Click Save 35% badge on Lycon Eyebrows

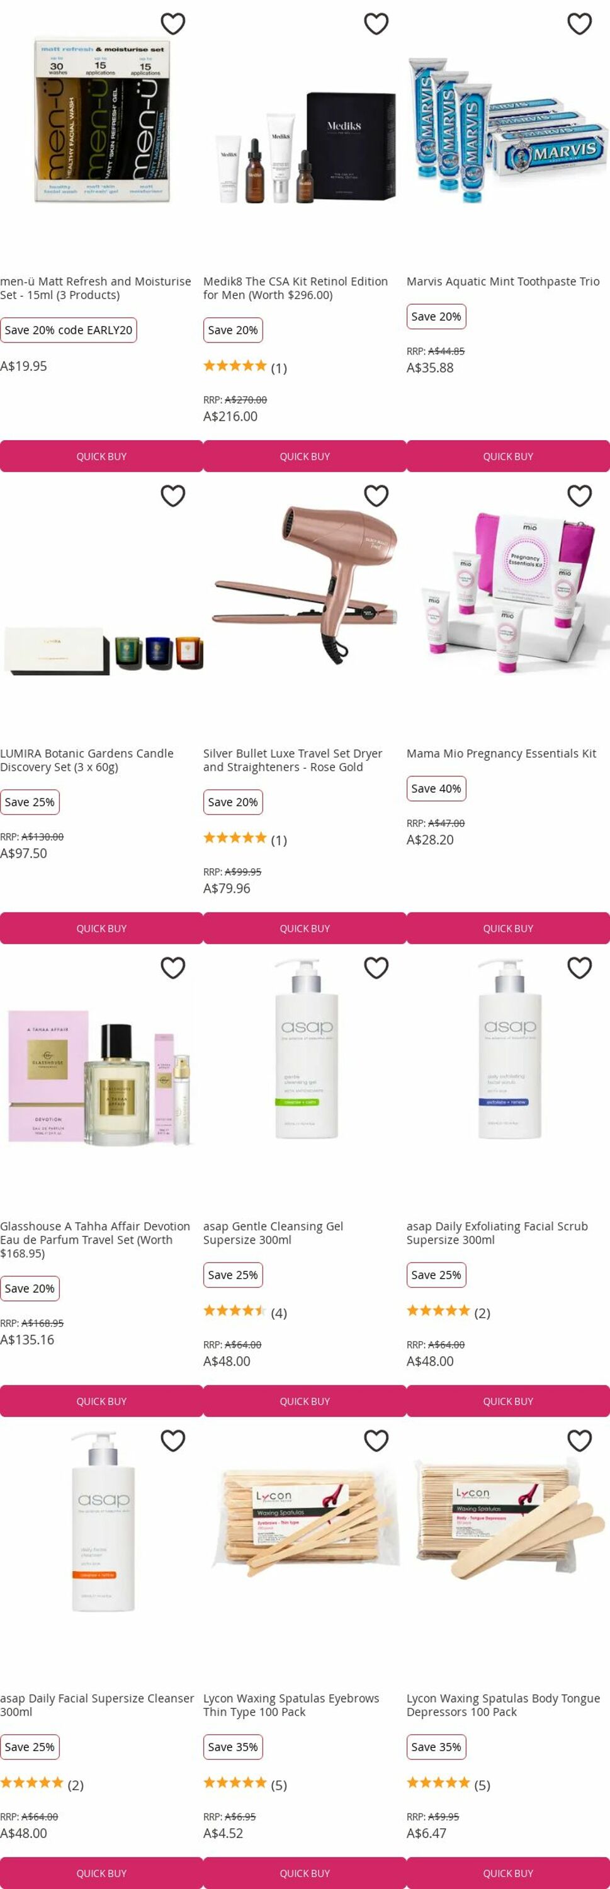232,1747
